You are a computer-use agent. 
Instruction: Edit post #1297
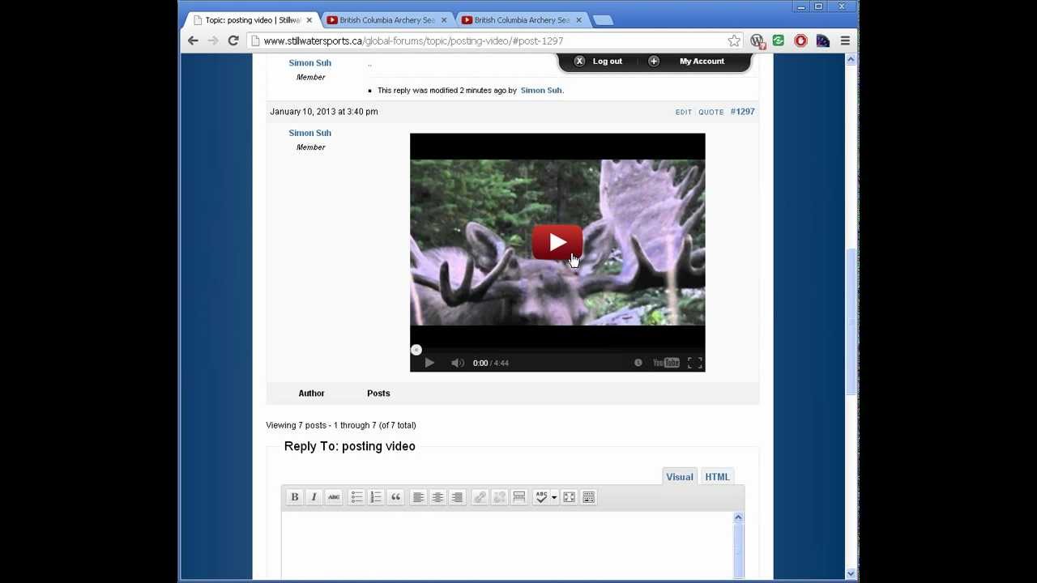coord(684,113)
